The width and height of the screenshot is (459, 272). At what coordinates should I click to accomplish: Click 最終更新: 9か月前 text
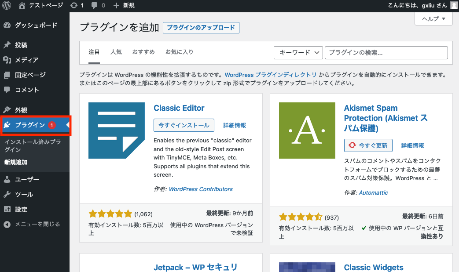tap(230, 213)
